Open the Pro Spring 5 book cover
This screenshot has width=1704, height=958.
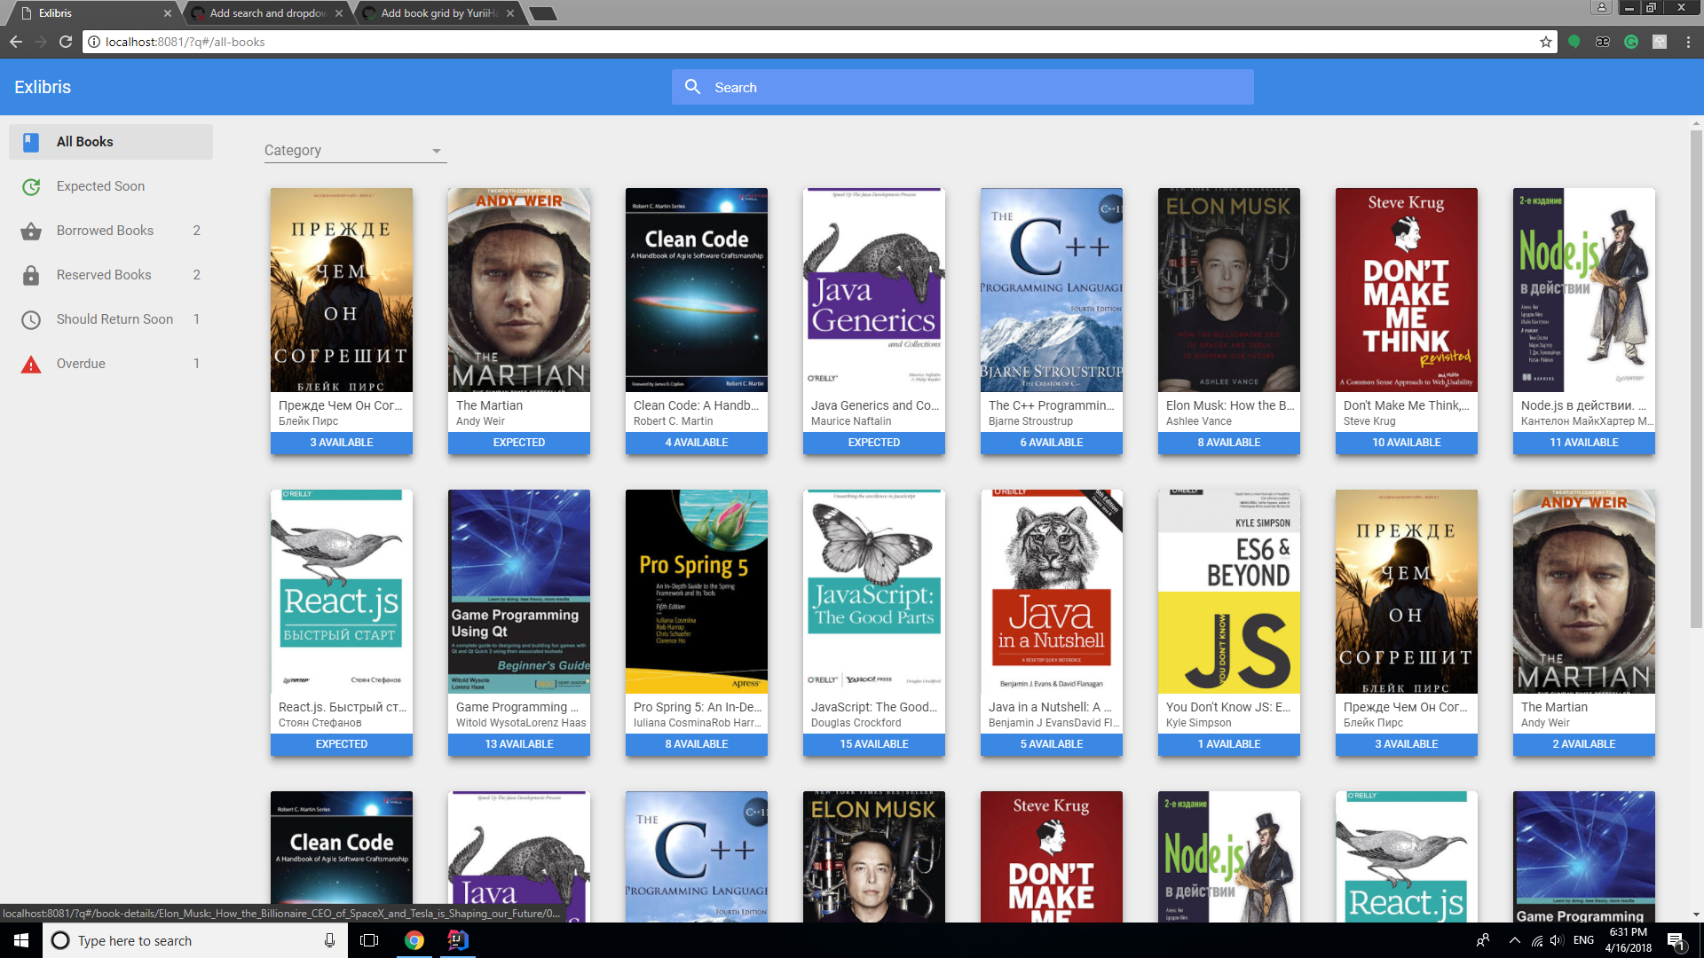(x=697, y=592)
